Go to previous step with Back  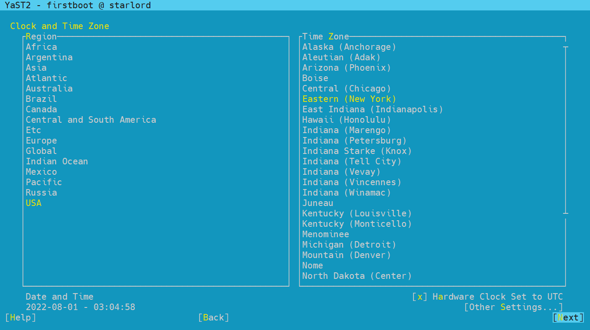pyautogui.click(x=213, y=317)
